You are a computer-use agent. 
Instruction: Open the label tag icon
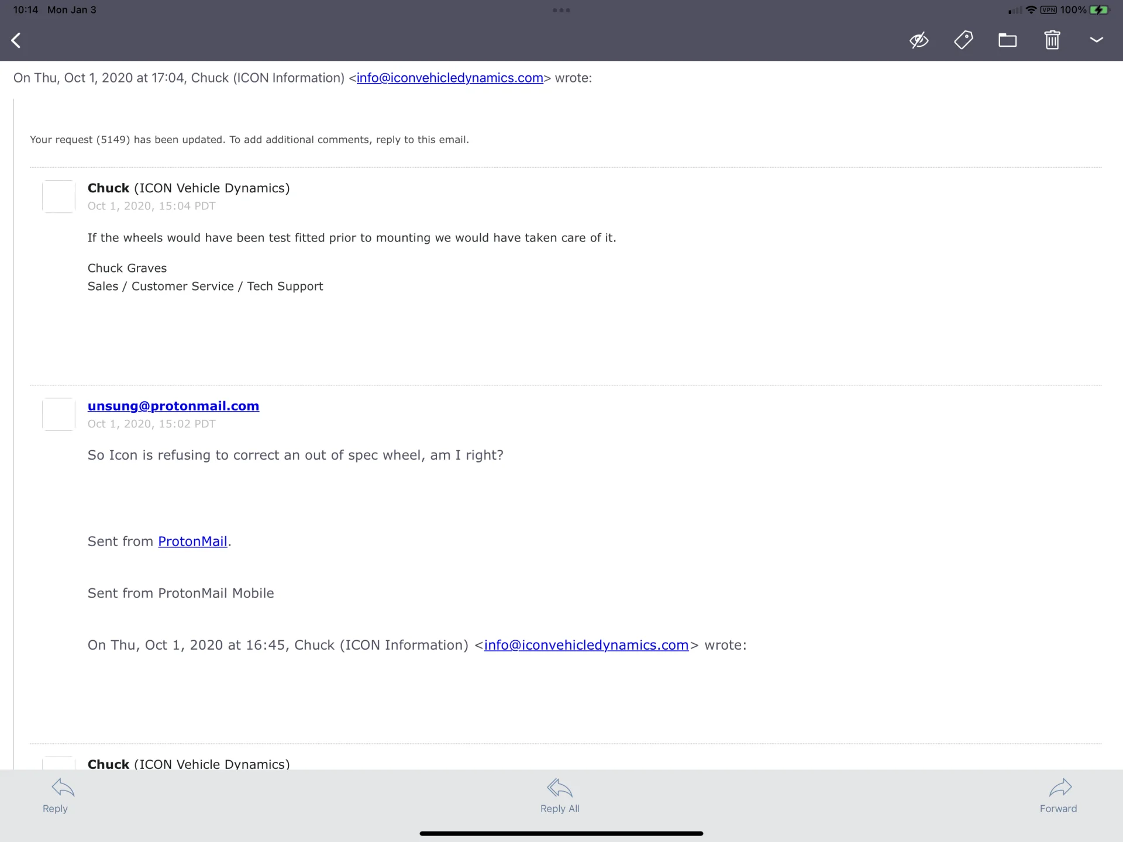(963, 40)
